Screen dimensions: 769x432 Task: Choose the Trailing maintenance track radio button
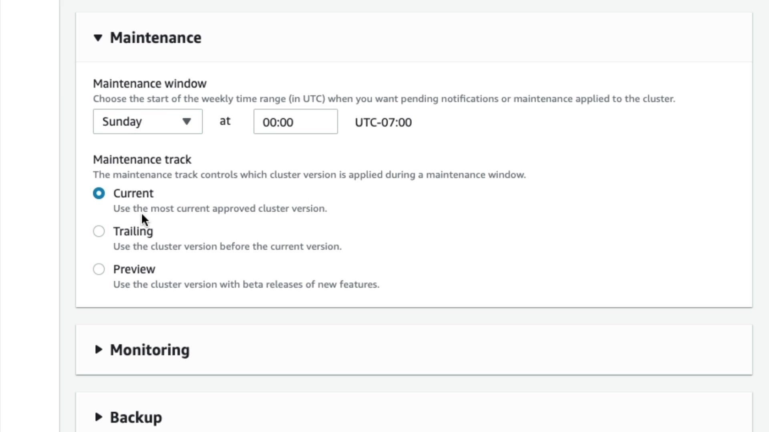pos(99,232)
